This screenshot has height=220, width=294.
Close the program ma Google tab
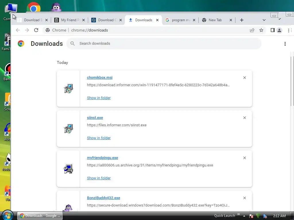[194, 20]
